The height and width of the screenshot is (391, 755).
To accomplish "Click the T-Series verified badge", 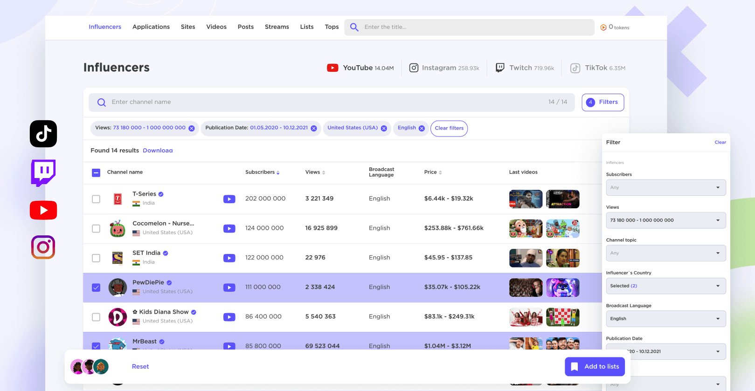I will [x=161, y=194].
